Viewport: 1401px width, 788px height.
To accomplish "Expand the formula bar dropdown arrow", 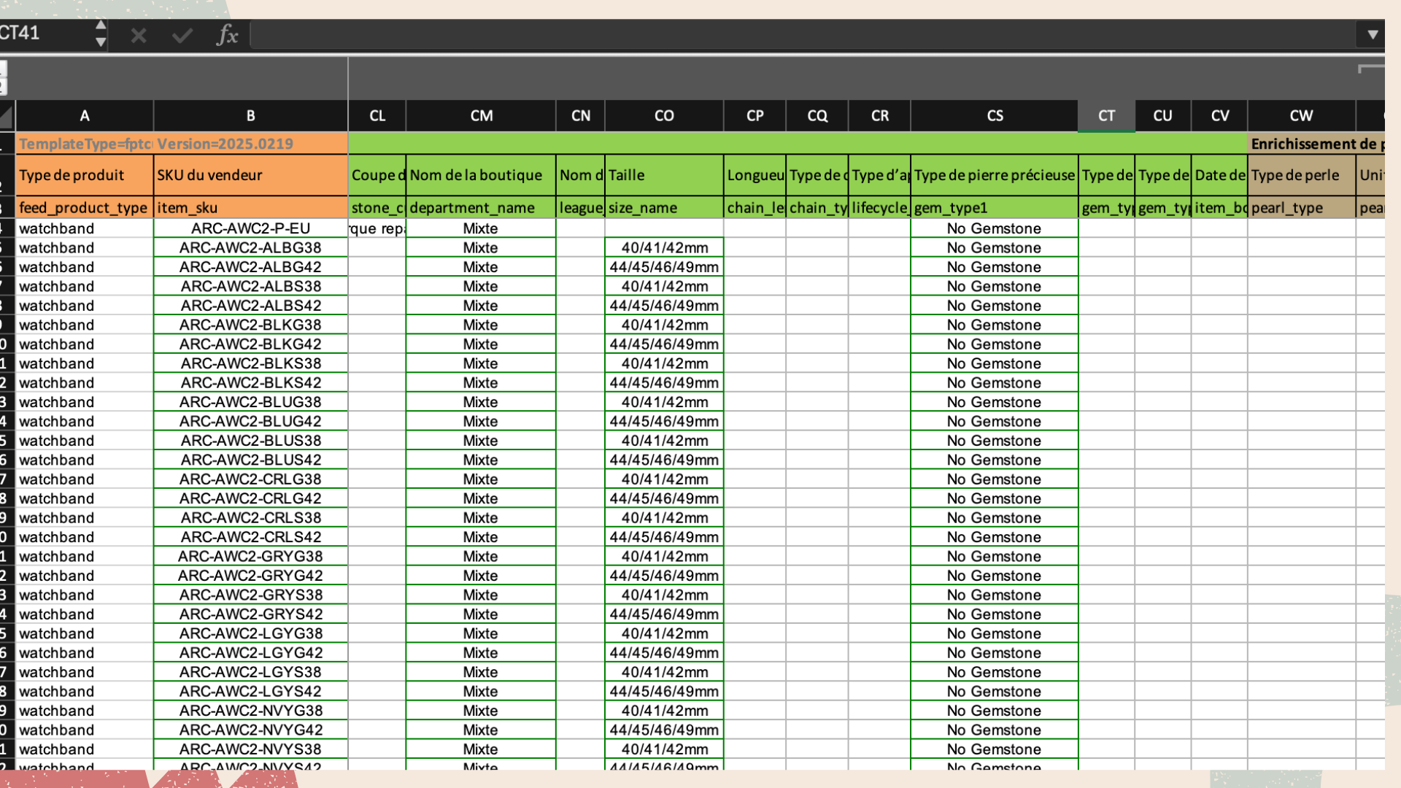I will pyautogui.click(x=1373, y=34).
